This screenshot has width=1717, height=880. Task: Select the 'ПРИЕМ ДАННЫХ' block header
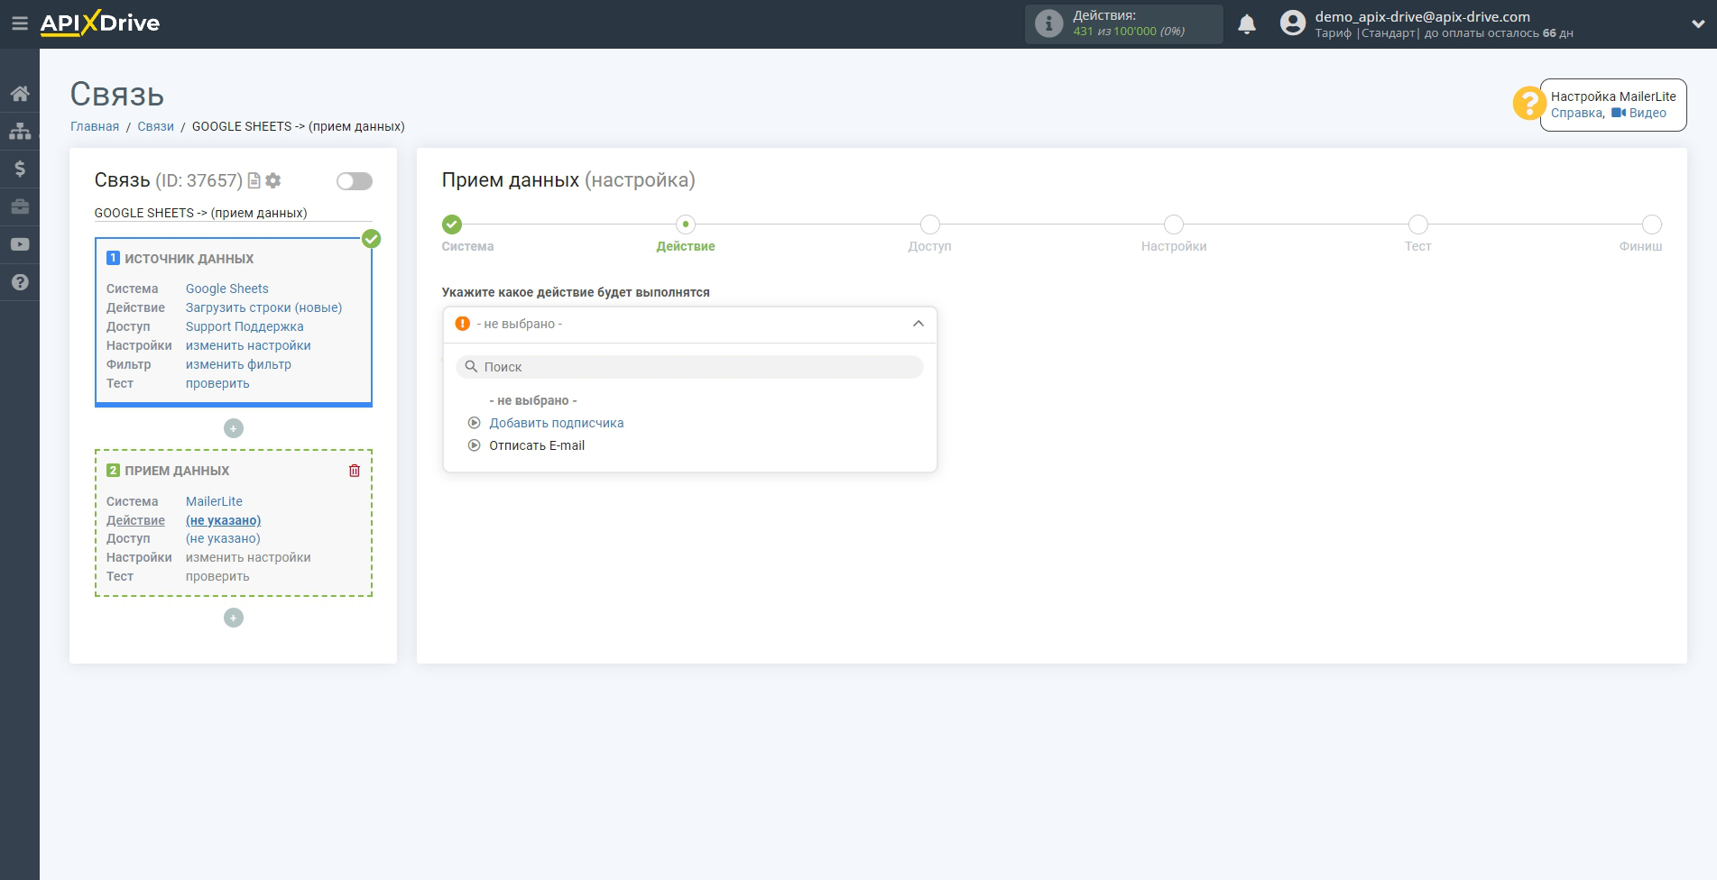click(177, 471)
